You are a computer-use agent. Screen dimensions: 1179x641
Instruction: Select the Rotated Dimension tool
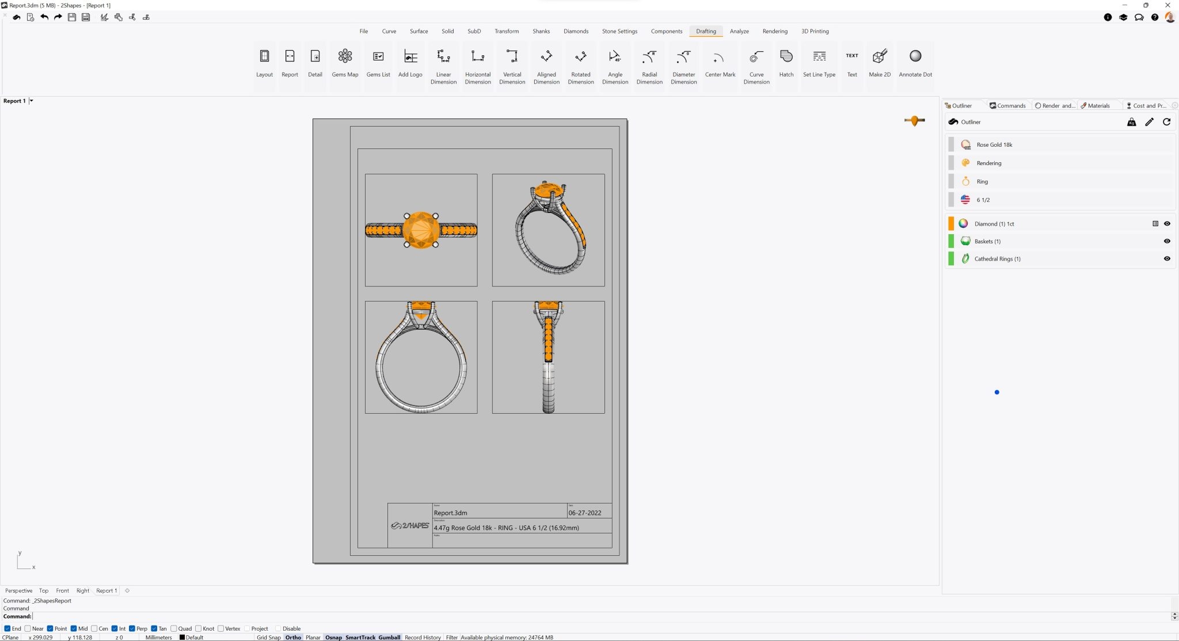click(581, 67)
